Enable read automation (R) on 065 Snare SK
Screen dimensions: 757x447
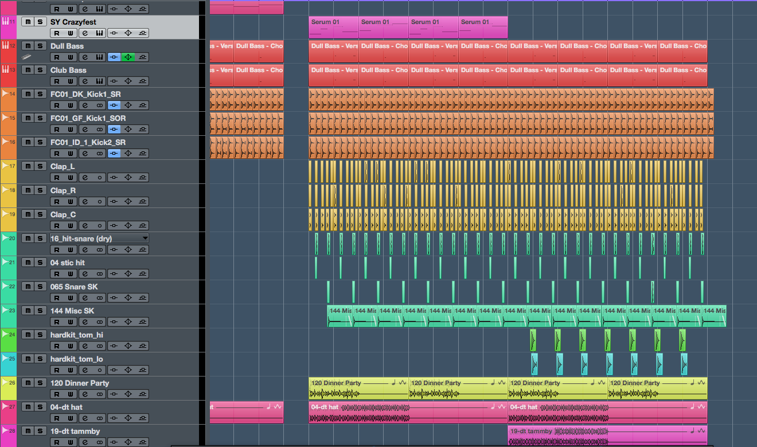(56, 298)
